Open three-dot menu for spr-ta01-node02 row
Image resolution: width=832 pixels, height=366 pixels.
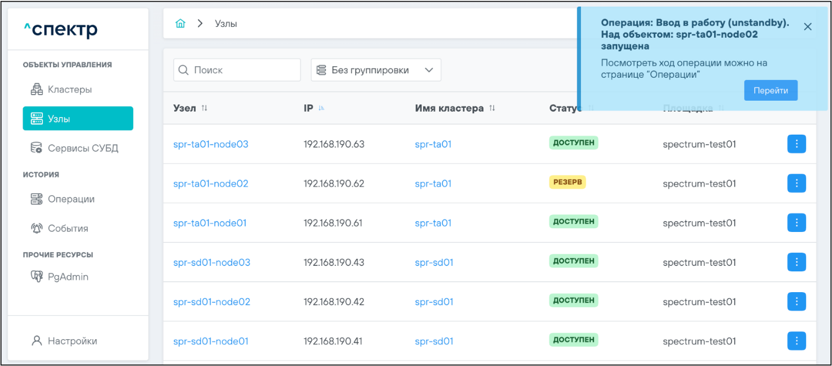click(x=796, y=183)
